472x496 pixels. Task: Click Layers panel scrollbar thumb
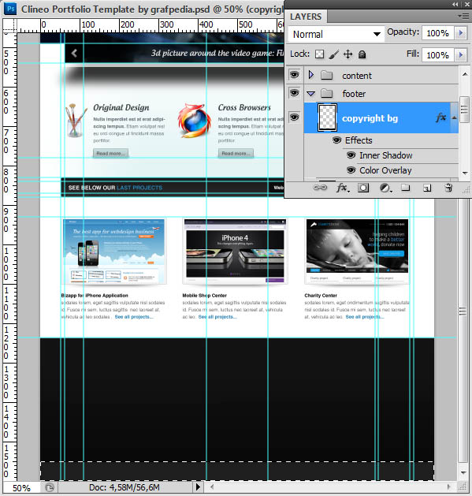[464, 110]
